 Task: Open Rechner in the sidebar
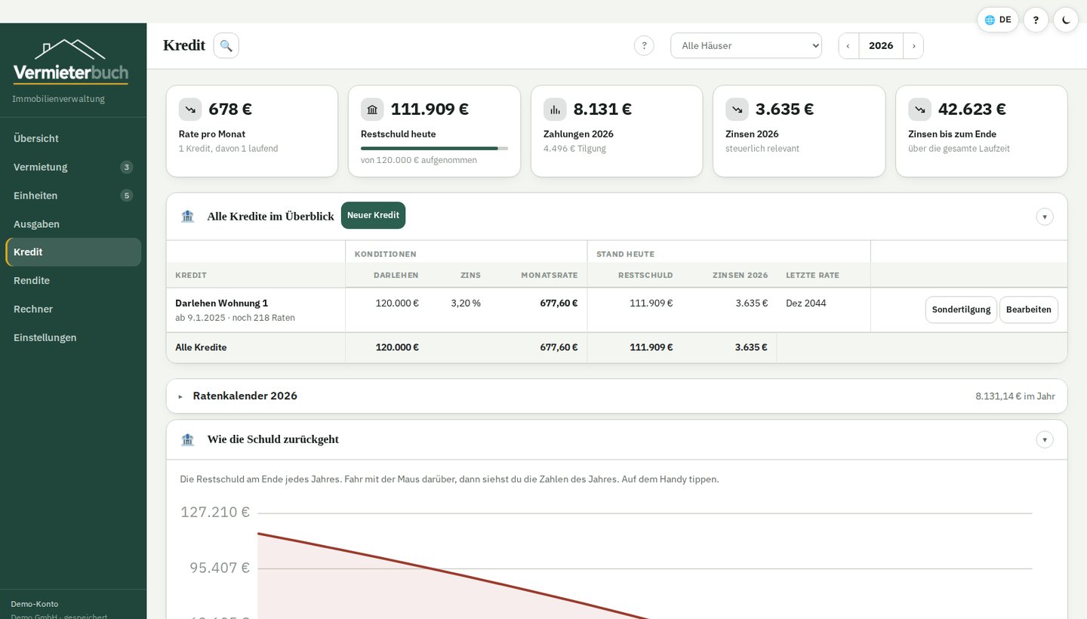click(x=73, y=309)
